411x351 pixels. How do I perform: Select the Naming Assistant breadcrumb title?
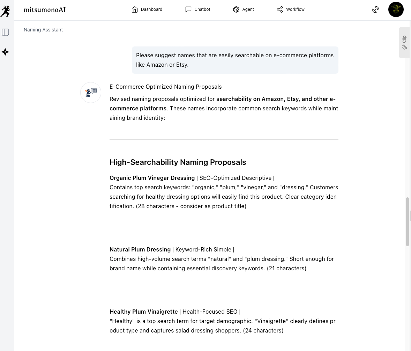pos(43,30)
